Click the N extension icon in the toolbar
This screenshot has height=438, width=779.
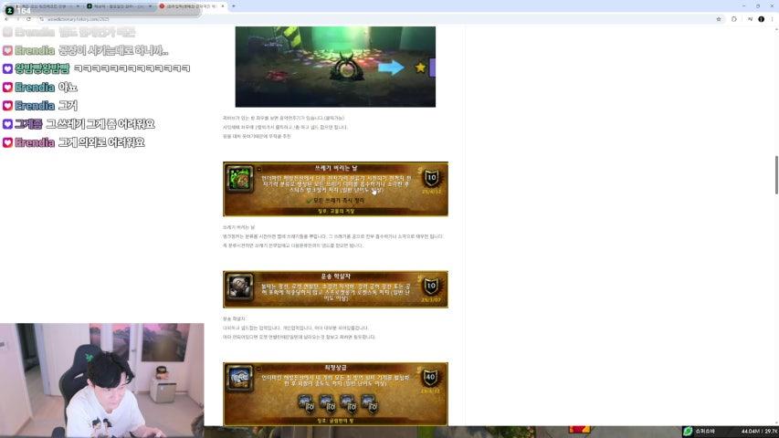click(750, 19)
